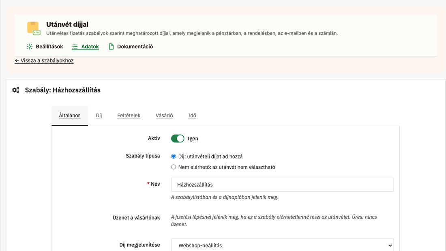Image resolution: width=446 pixels, height=251 pixels.
Task: Click the Szabály típusa field label
Action: (143, 156)
